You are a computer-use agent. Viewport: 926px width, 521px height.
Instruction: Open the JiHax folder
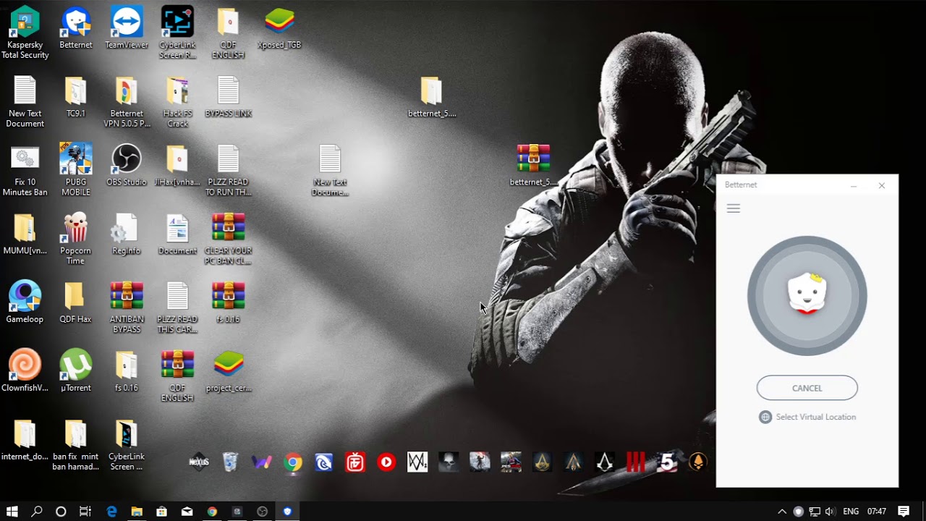(x=177, y=166)
